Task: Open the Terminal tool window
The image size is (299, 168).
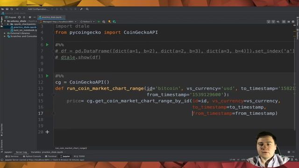Action: 51,156
